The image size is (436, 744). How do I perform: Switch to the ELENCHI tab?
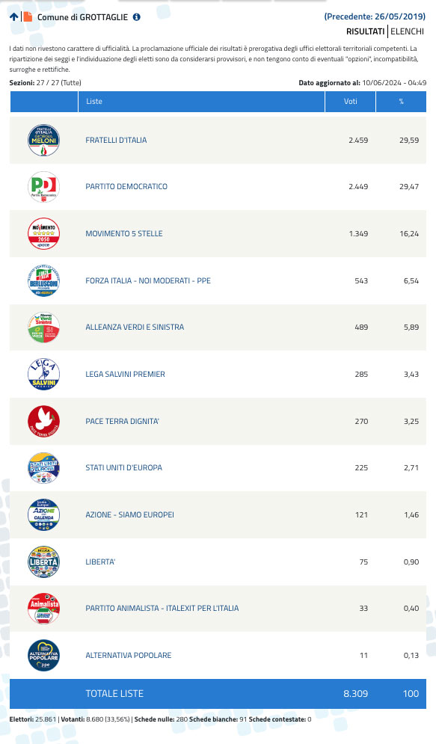pyautogui.click(x=407, y=32)
